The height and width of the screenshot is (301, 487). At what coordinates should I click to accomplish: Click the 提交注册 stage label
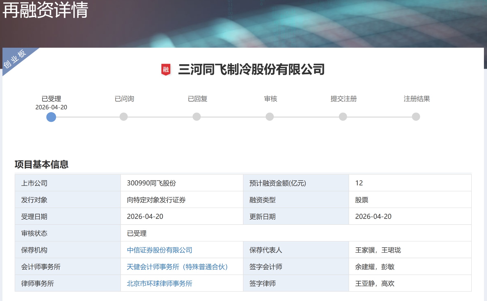[x=343, y=99]
